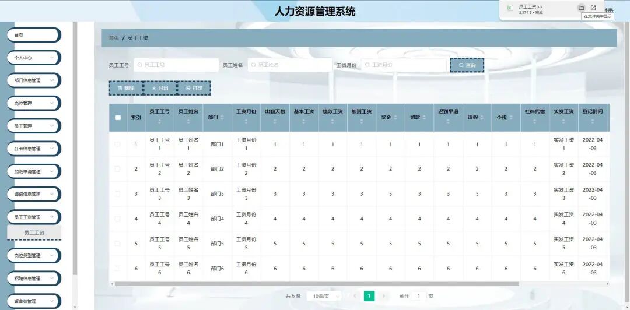Screen dimensions: 630x310
Task: Sort table by 基本工资 column
Action: pyautogui.click(x=304, y=121)
